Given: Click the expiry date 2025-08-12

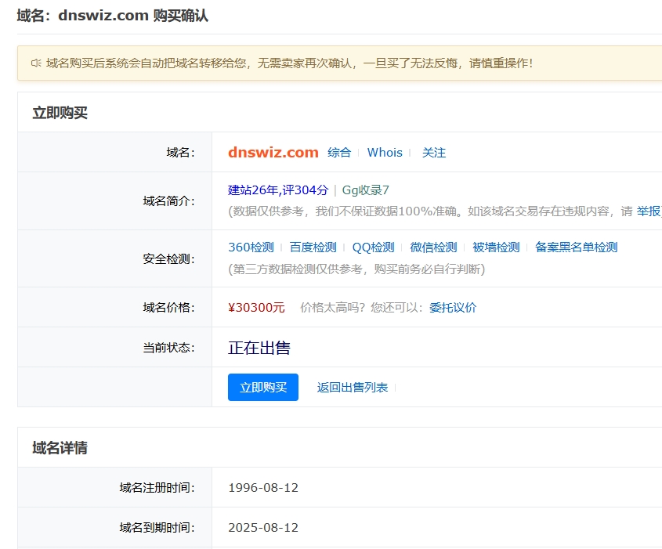Looking at the screenshot, I should (263, 528).
